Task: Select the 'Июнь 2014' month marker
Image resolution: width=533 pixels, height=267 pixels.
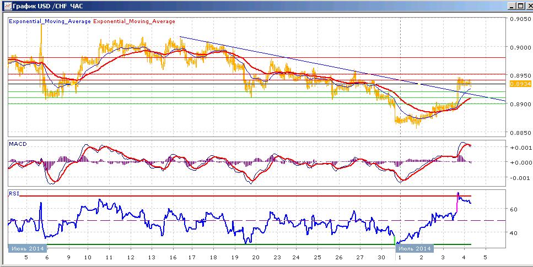Action: point(27,248)
